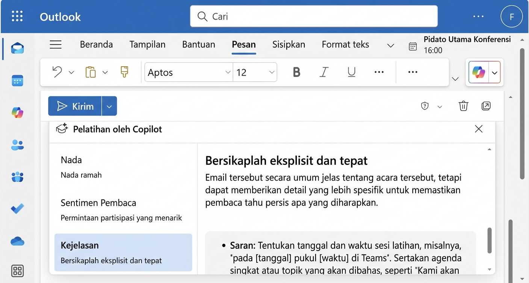This screenshot has width=529, height=283.
Task: Toggle underline formatting
Action: [351, 72]
